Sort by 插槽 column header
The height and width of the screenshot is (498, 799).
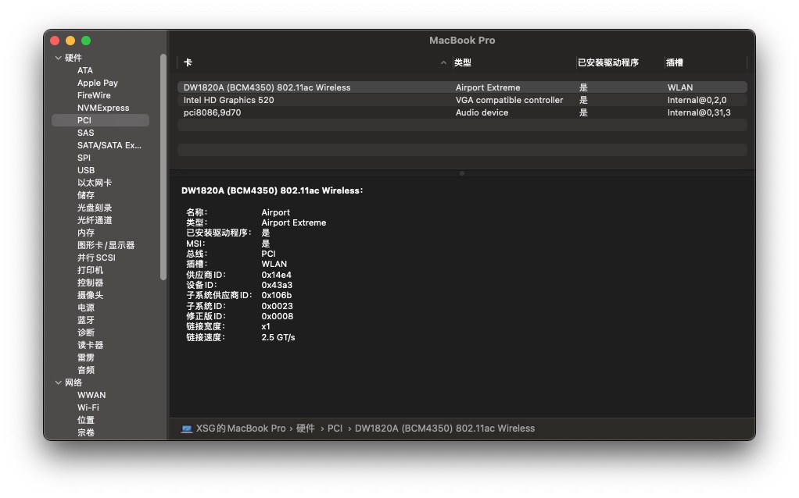[675, 62]
